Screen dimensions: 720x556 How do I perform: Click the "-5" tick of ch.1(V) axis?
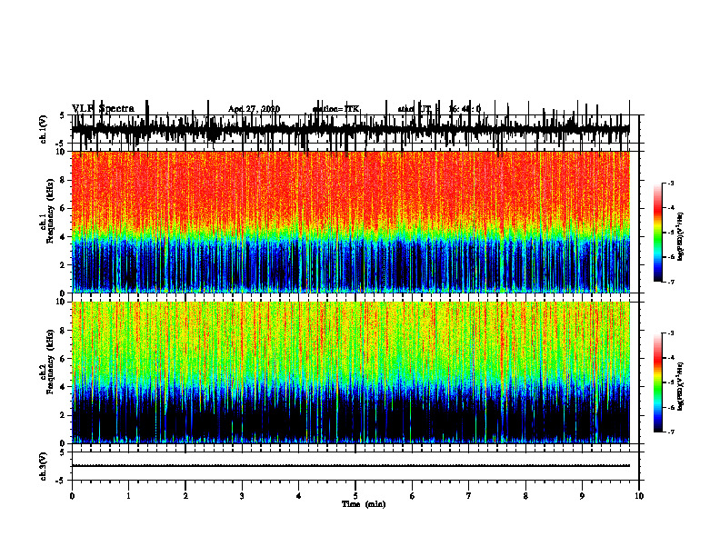(x=61, y=144)
